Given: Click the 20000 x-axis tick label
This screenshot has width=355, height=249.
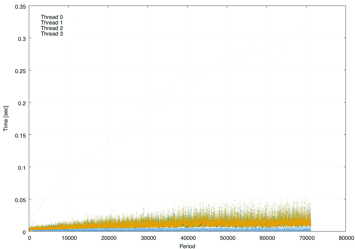Looking at the screenshot, I should 108,238.
